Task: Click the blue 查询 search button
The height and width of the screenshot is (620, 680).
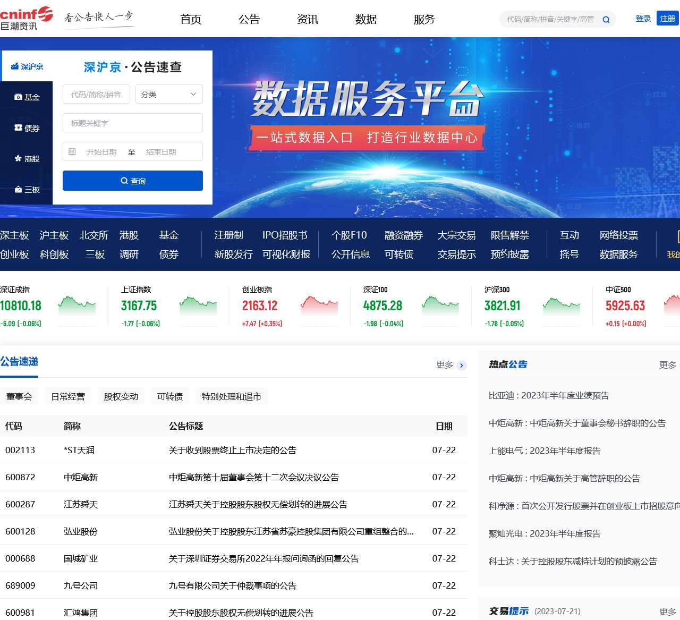Action: [x=133, y=181]
